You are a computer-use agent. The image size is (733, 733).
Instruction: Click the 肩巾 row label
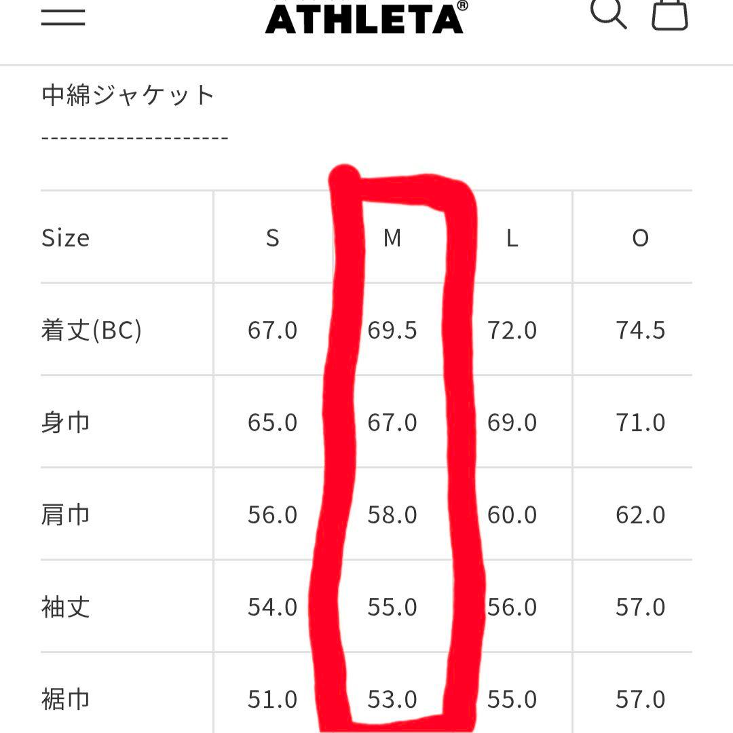(65, 514)
